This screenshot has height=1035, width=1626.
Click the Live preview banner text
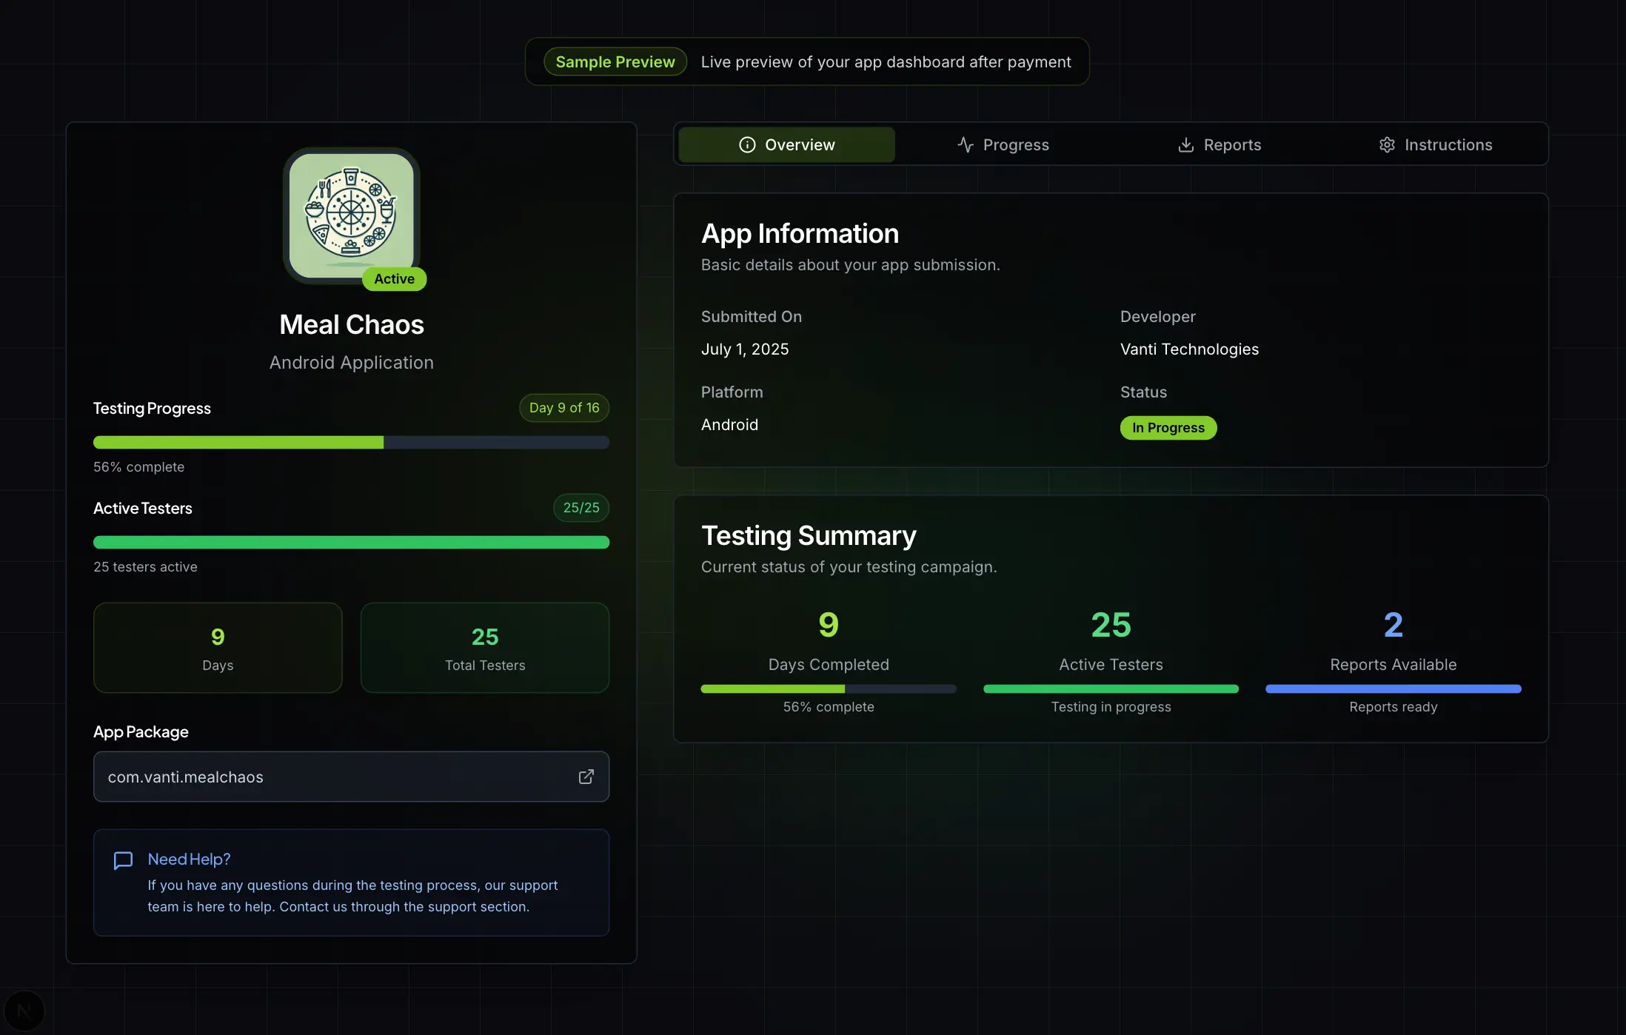886,62
